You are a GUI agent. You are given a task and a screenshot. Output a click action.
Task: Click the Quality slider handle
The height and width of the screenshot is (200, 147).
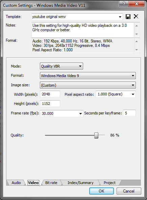point(96,135)
